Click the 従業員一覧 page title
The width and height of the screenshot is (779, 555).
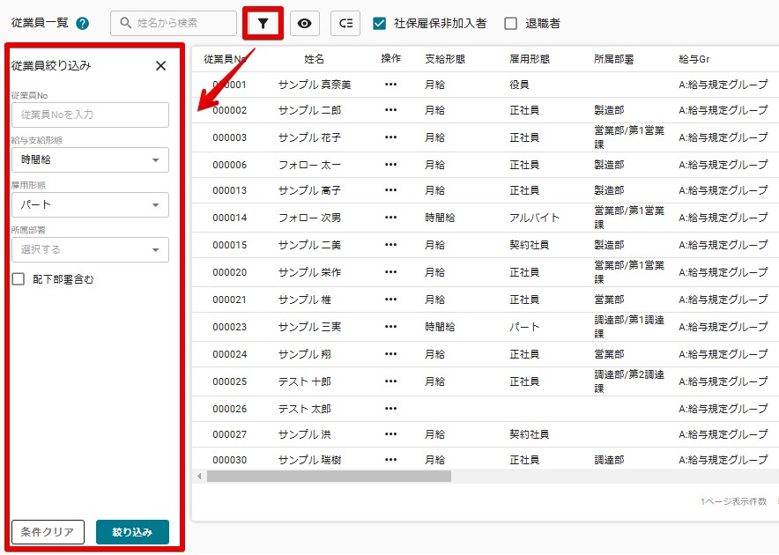40,23
